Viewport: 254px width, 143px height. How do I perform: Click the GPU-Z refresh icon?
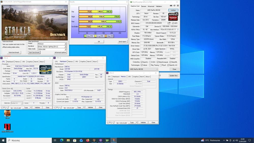[x=174, y=6]
